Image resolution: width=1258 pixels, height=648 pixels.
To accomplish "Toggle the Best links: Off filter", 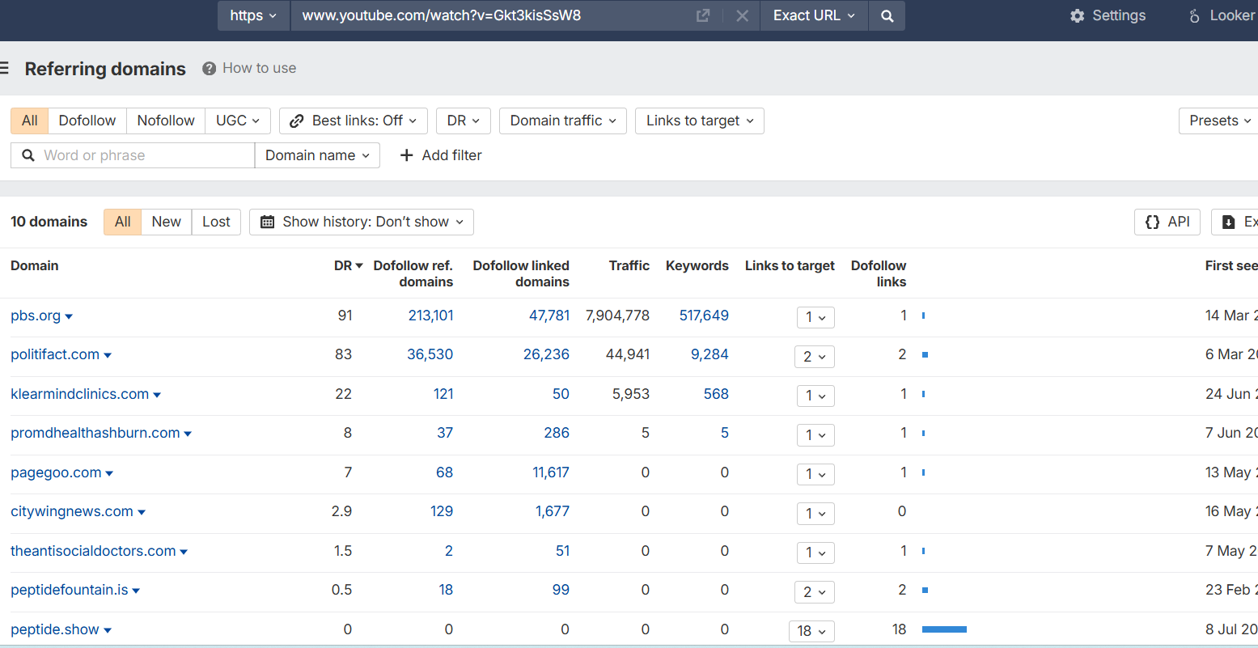I will click(354, 121).
